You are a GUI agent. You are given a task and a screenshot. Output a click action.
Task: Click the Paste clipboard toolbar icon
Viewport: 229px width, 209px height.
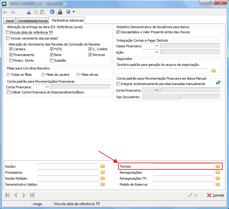(x=43, y=12)
